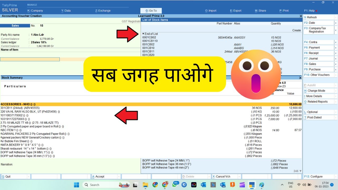Viewport: 338px width, 190px height.
Task: Switch to F5: Payment voucher
Action: pyautogui.click(x=319, y=48)
